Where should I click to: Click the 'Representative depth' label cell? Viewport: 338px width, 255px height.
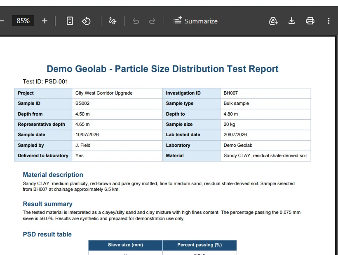click(43, 124)
